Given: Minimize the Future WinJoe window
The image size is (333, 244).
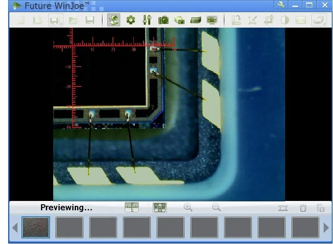Looking at the screenshot, I should [295, 5].
